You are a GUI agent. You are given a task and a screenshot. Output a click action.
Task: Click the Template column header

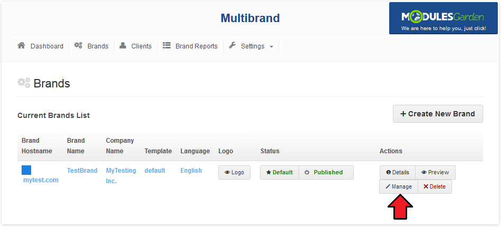(x=158, y=151)
